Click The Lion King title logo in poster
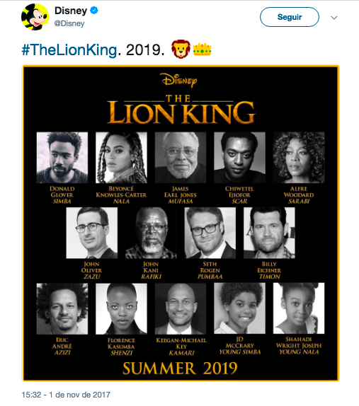 pos(181,109)
